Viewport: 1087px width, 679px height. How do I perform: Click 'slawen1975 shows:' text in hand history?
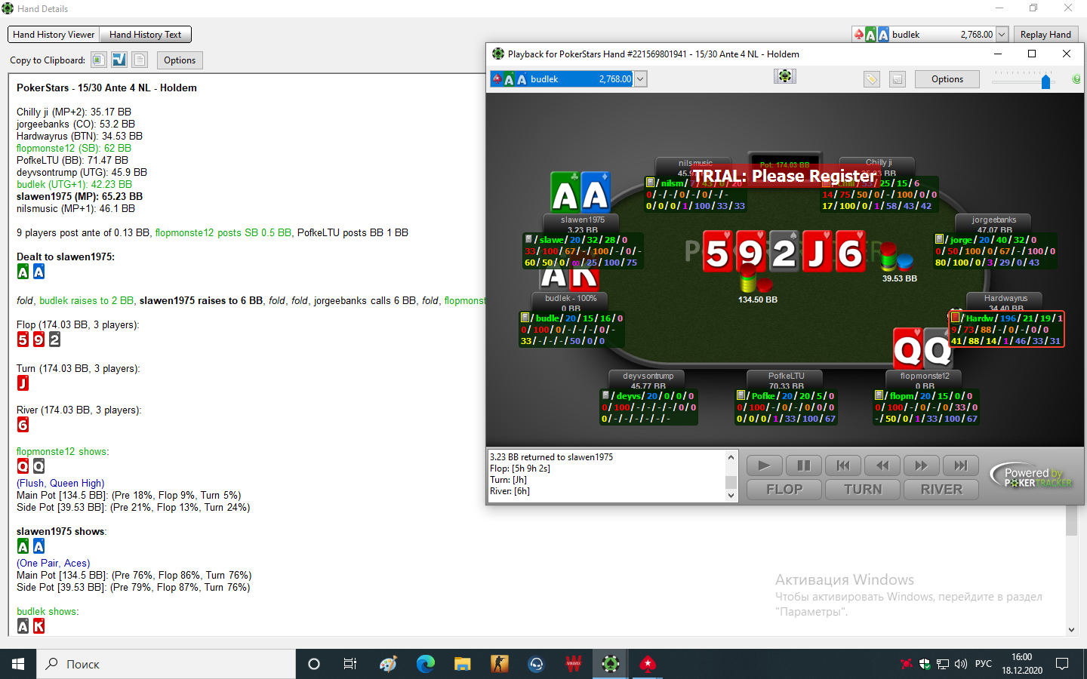pyautogui.click(x=61, y=531)
